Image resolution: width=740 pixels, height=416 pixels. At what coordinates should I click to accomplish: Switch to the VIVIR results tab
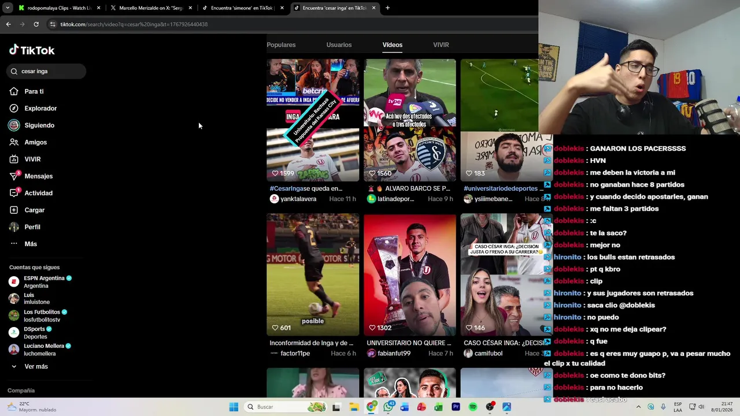[x=441, y=44]
